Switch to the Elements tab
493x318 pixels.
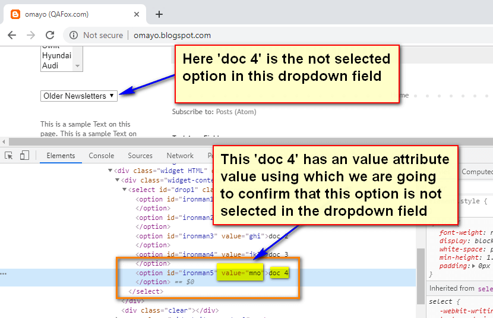(61, 156)
